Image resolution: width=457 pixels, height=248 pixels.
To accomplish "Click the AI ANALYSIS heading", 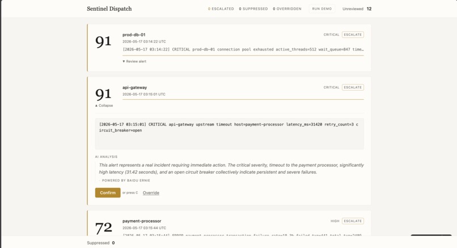I will 106,157.
